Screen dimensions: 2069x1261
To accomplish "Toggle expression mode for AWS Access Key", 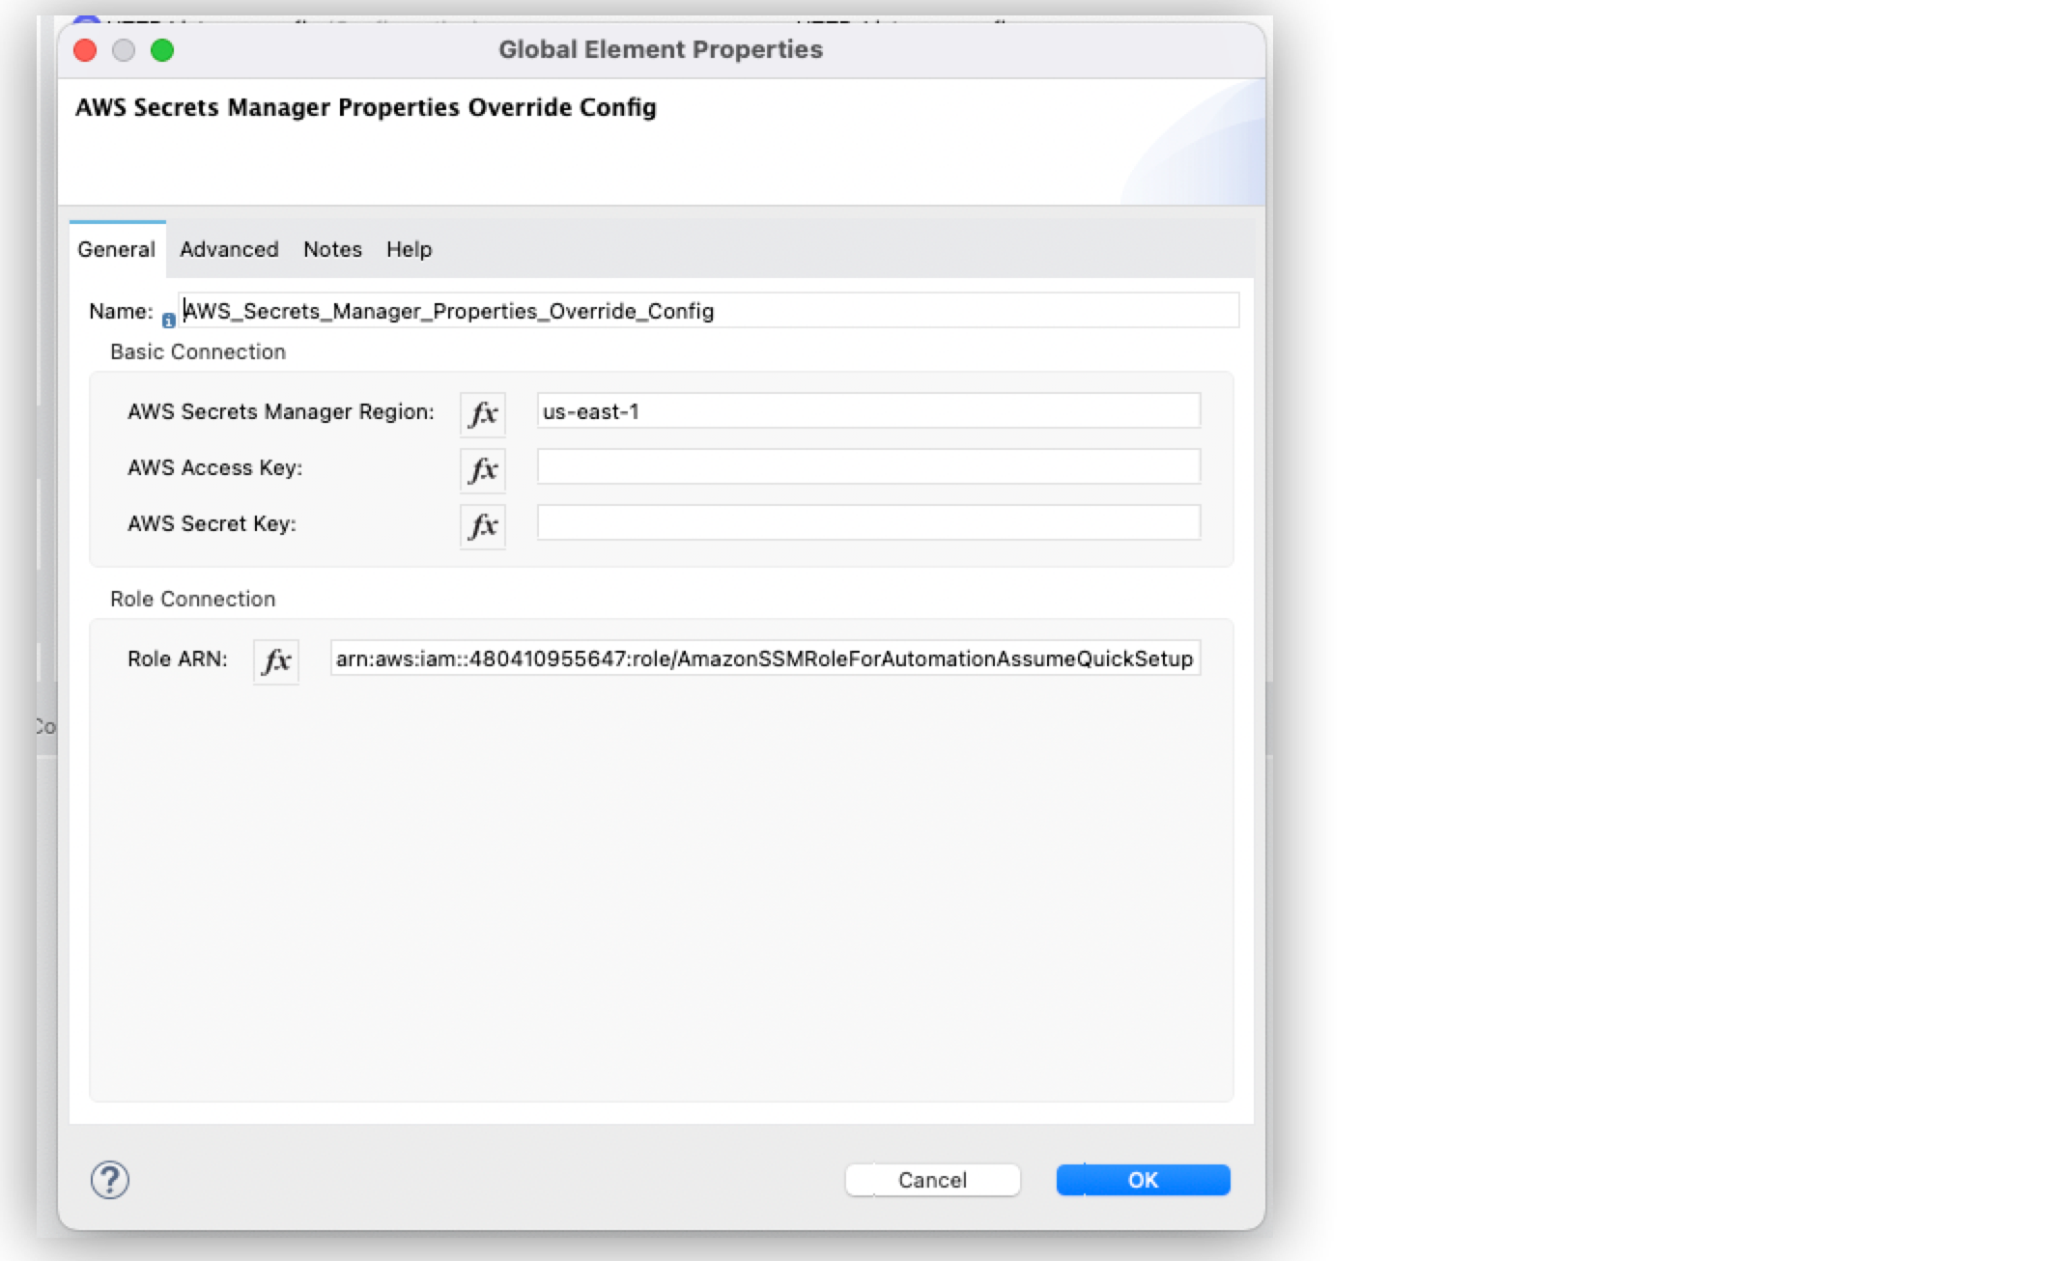I will pos(483,470).
